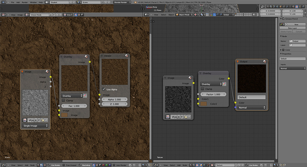Toggle Use Alpha checkbox on Viewer node
Viewport: 307px width, 167px height.
104,89
